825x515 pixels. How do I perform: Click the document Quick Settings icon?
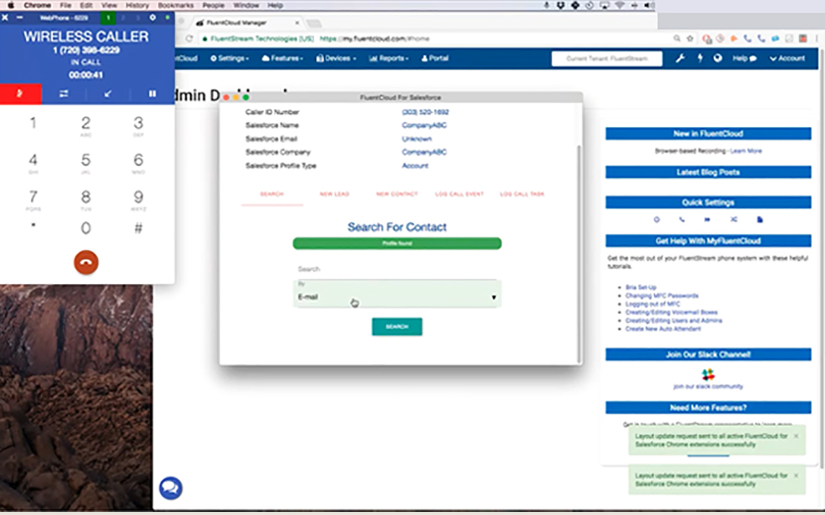[x=759, y=220]
